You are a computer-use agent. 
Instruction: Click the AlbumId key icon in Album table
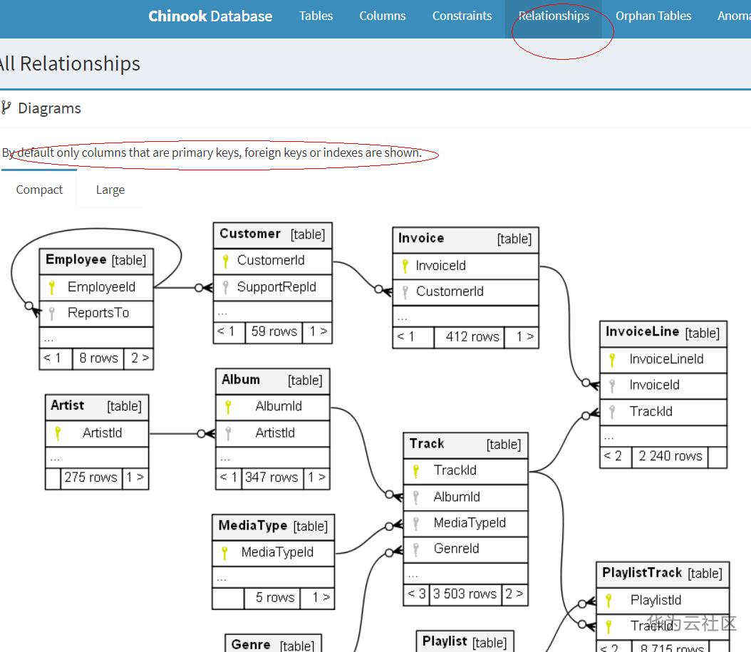[x=228, y=407]
